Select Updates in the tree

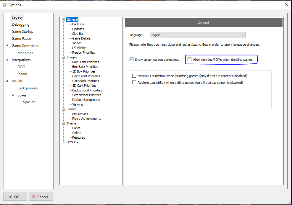click(x=78, y=29)
